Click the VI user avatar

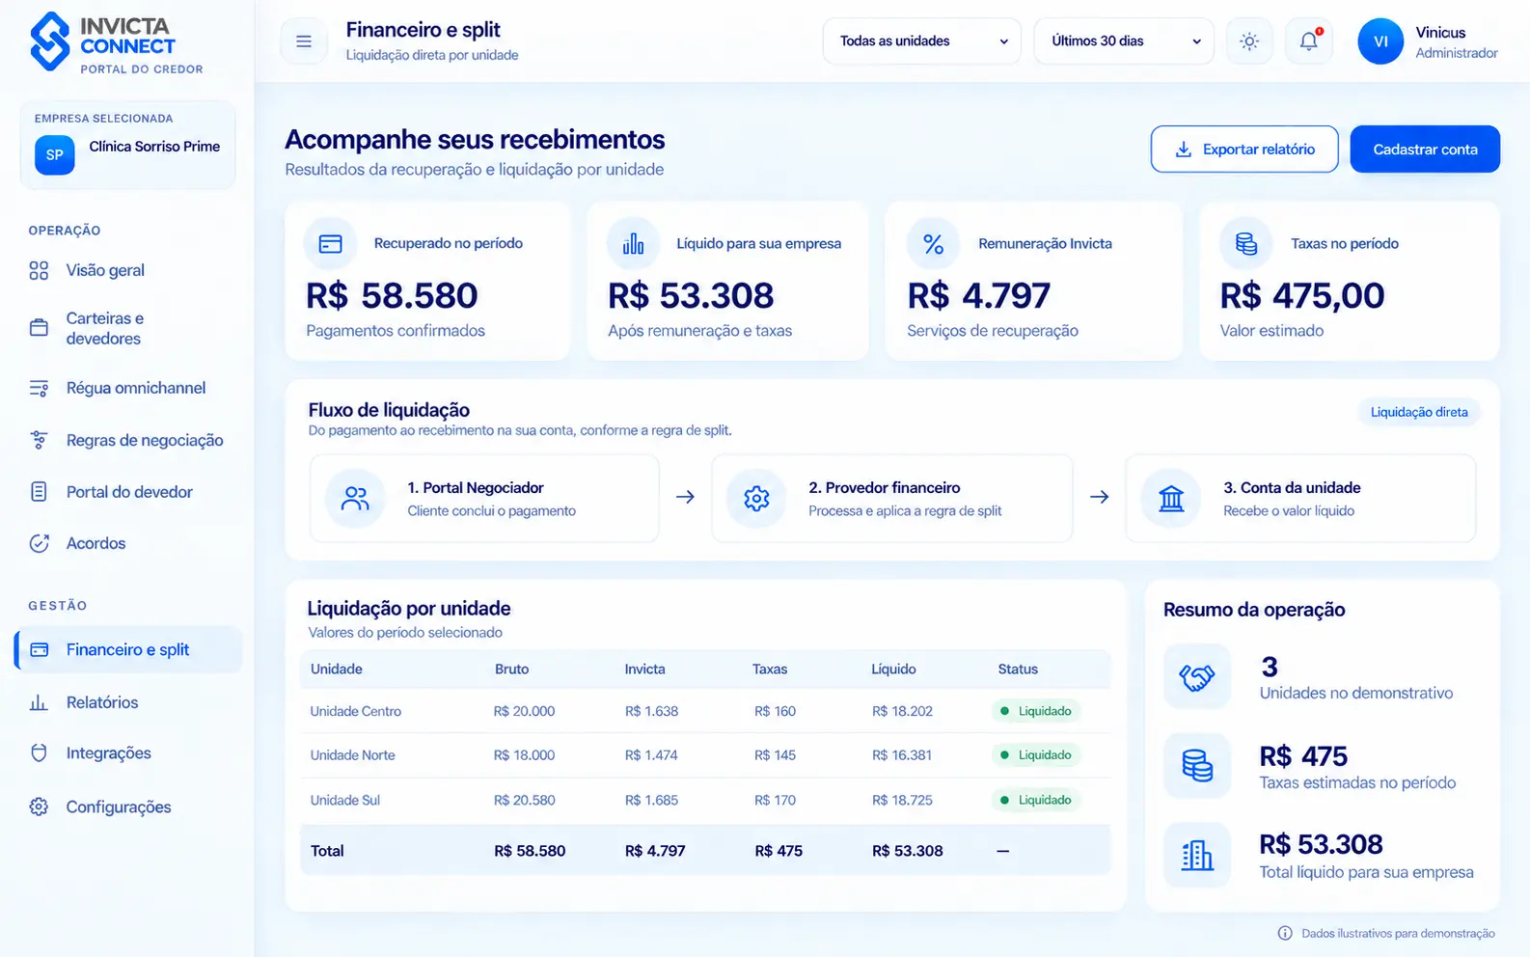coord(1380,41)
